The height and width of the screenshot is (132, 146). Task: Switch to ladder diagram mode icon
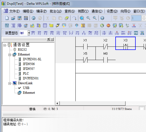click(13, 26)
